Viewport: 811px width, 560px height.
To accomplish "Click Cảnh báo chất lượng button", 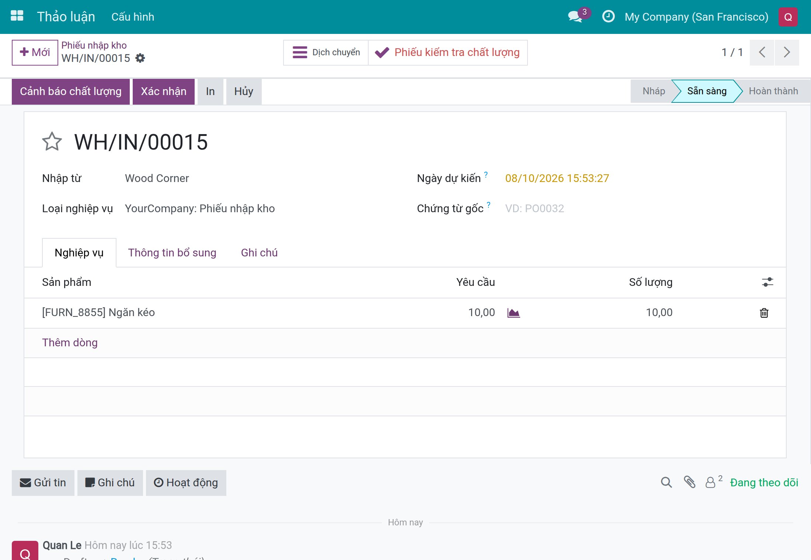I will 71,91.
